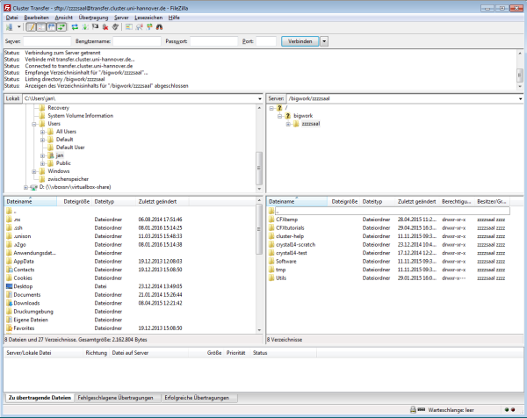Select the zwischenspeicher folder in tree
Screen dimensions: 527x418
[x=69, y=179]
